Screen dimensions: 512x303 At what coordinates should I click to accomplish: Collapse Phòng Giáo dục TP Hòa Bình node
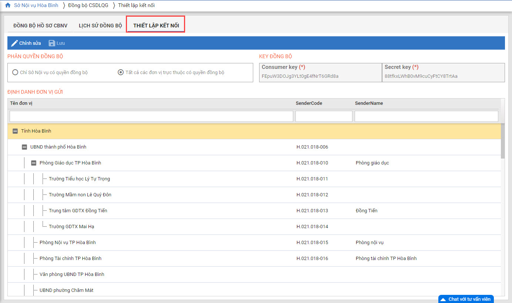click(x=34, y=163)
